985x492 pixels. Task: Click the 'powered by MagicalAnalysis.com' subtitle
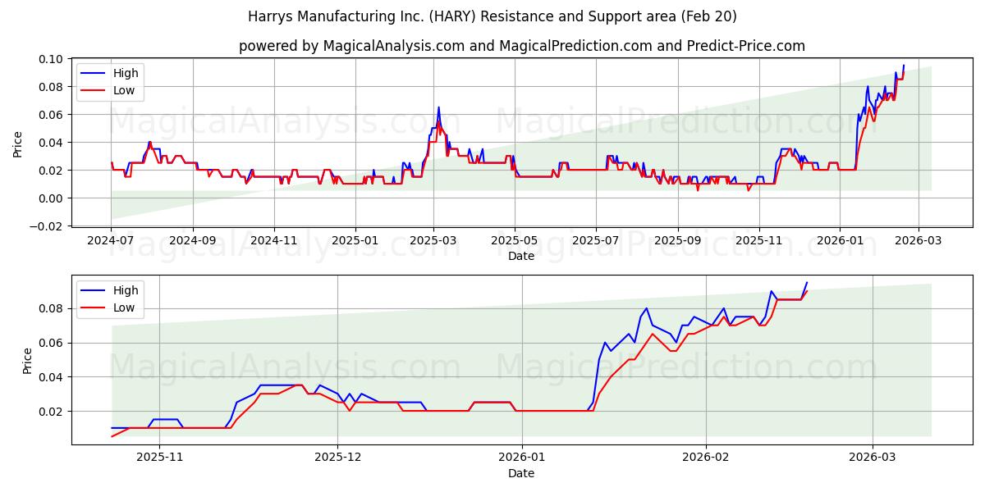[522, 46]
